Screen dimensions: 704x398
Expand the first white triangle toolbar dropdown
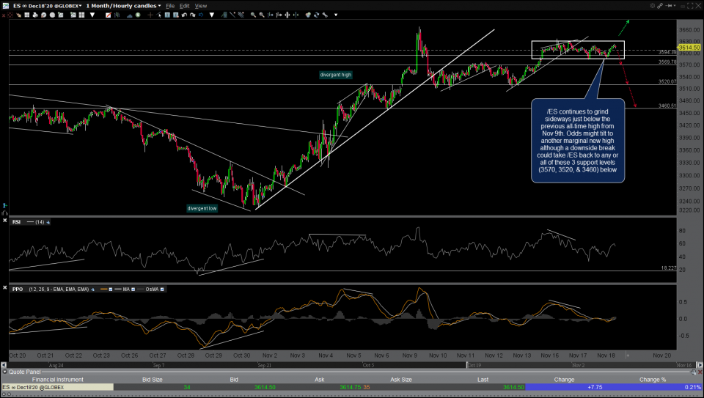click(x=92, y=15)
